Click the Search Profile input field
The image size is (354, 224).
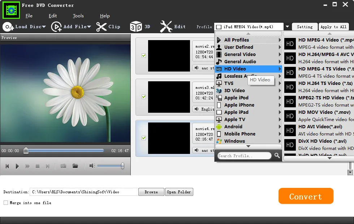[244, 156]
